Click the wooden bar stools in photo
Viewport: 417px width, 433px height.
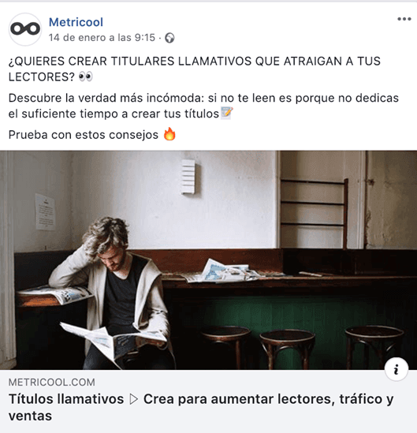pyautogui.click(x=303, y=347)
